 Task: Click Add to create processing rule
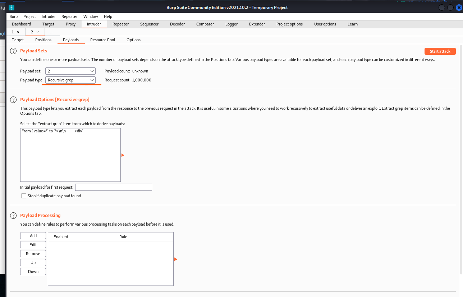coord(33,236)
